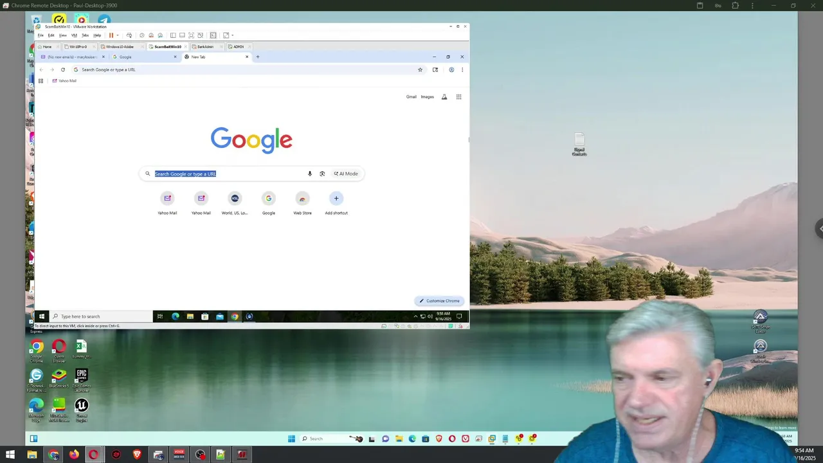Take a VM snapshot with the clock icon
Screen dimensions: 823x463
point(142,35)
